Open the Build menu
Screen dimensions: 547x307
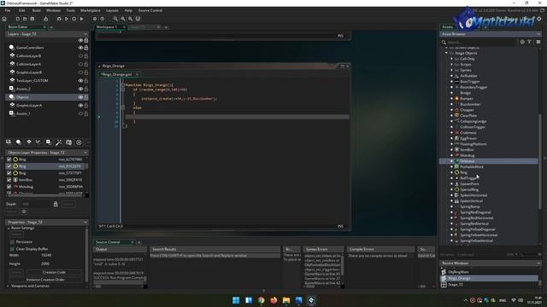(36, 10)
